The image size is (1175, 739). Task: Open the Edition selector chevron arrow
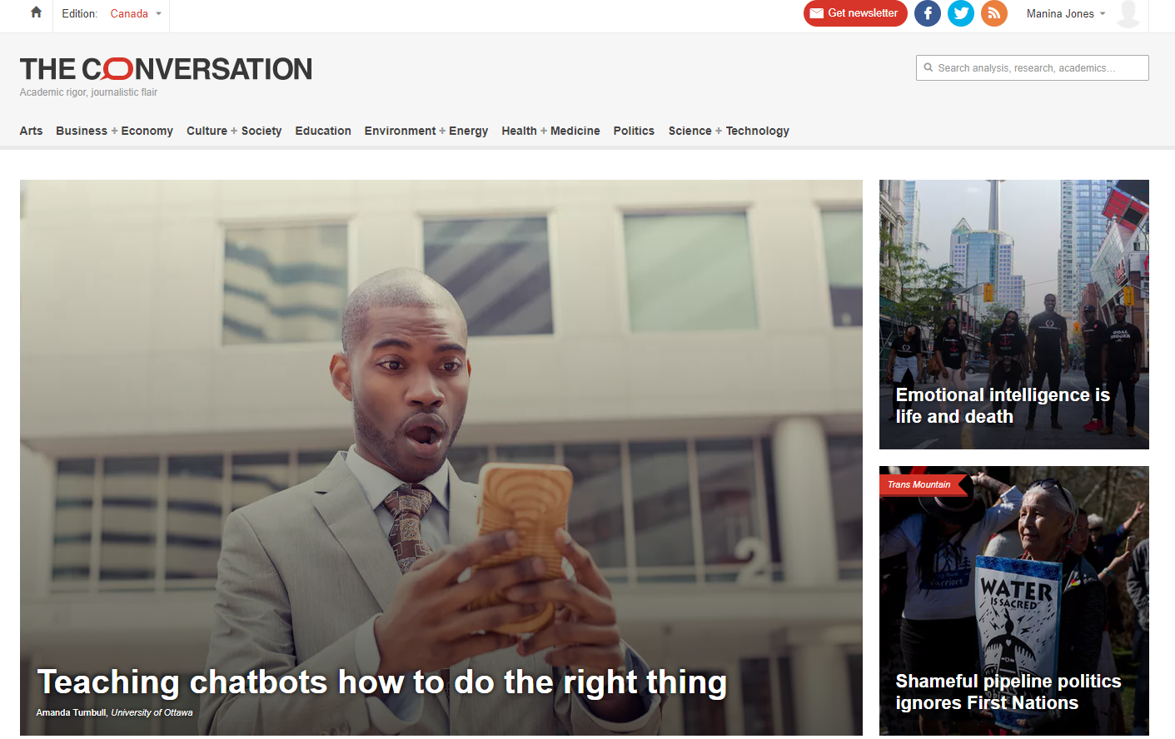coord(158,13)
